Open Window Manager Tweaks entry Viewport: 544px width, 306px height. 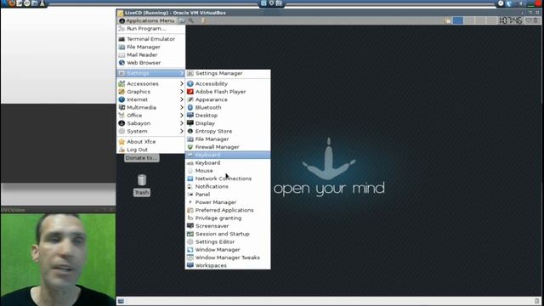point(228,258)
